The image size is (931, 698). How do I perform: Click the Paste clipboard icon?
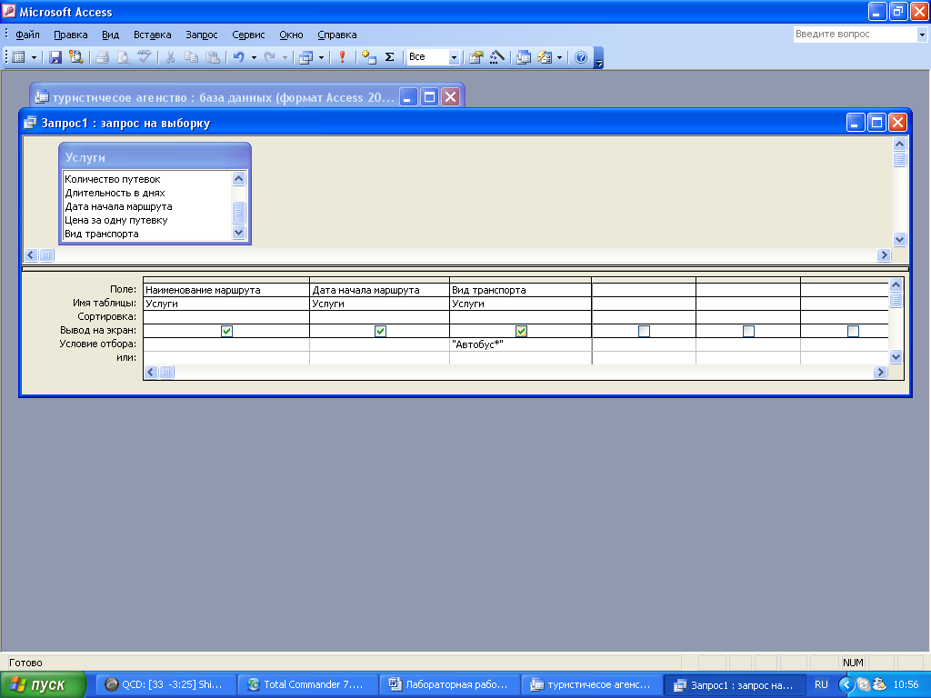[x=212, y=57]
